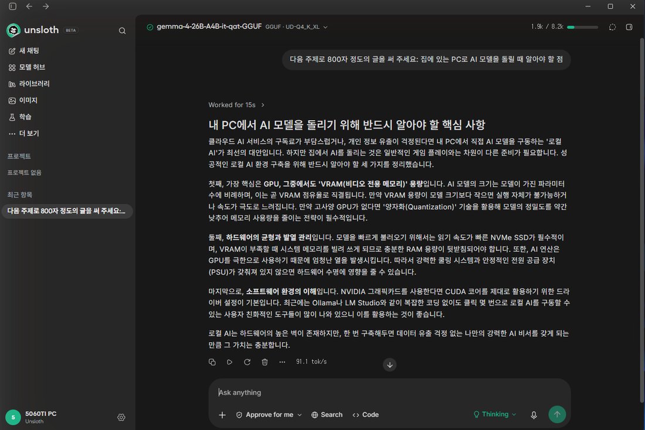
Task: Toggle the sidebar panel icon in title bar
Action: tap(13, 6)
